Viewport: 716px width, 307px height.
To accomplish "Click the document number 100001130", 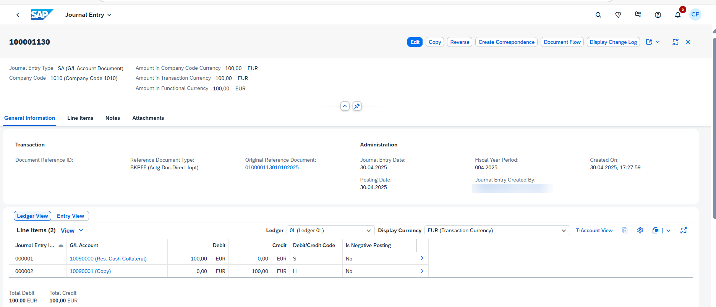I will (x=29, y=42).
